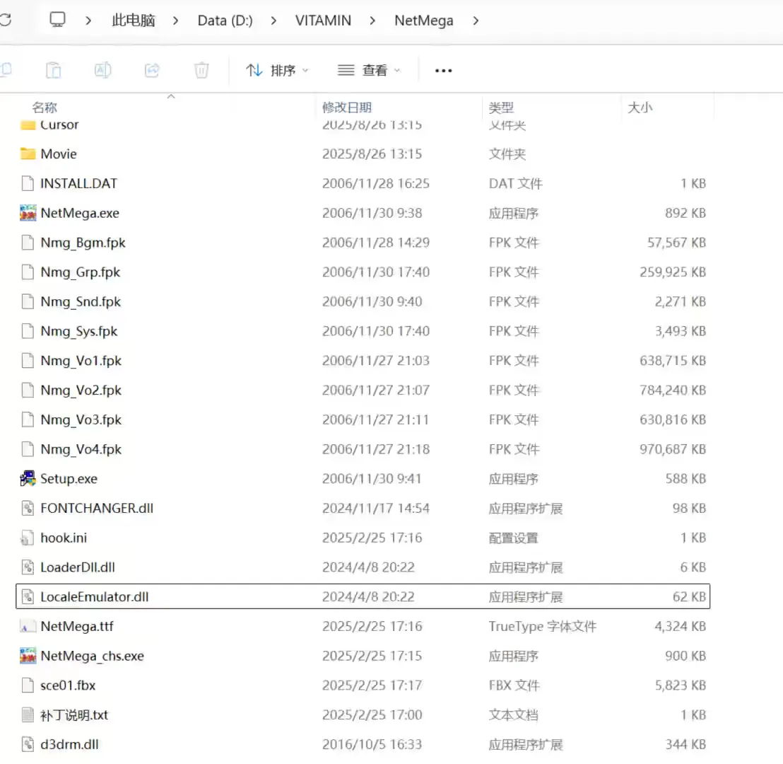
Task: Select the Nmg_Vo3.fpk file name
Action: coord(81,419)
